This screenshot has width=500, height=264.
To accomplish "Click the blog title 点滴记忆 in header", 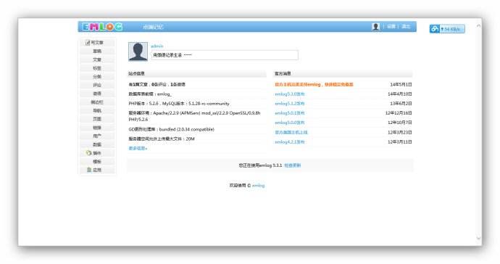I will point(153,27).
